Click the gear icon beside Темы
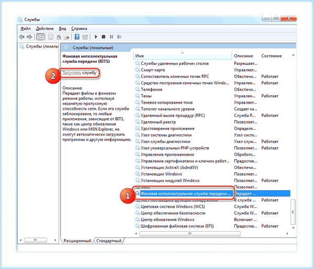 [137, 96]
